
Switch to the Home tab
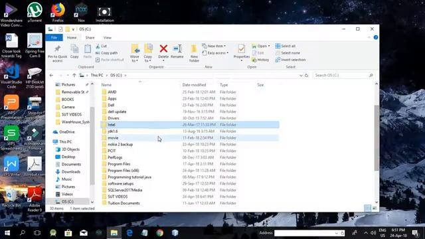point(72,38)
